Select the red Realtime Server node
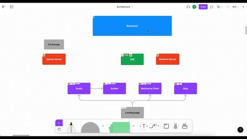Viewport: 247px width, 139px height. [x=167, y=59]
